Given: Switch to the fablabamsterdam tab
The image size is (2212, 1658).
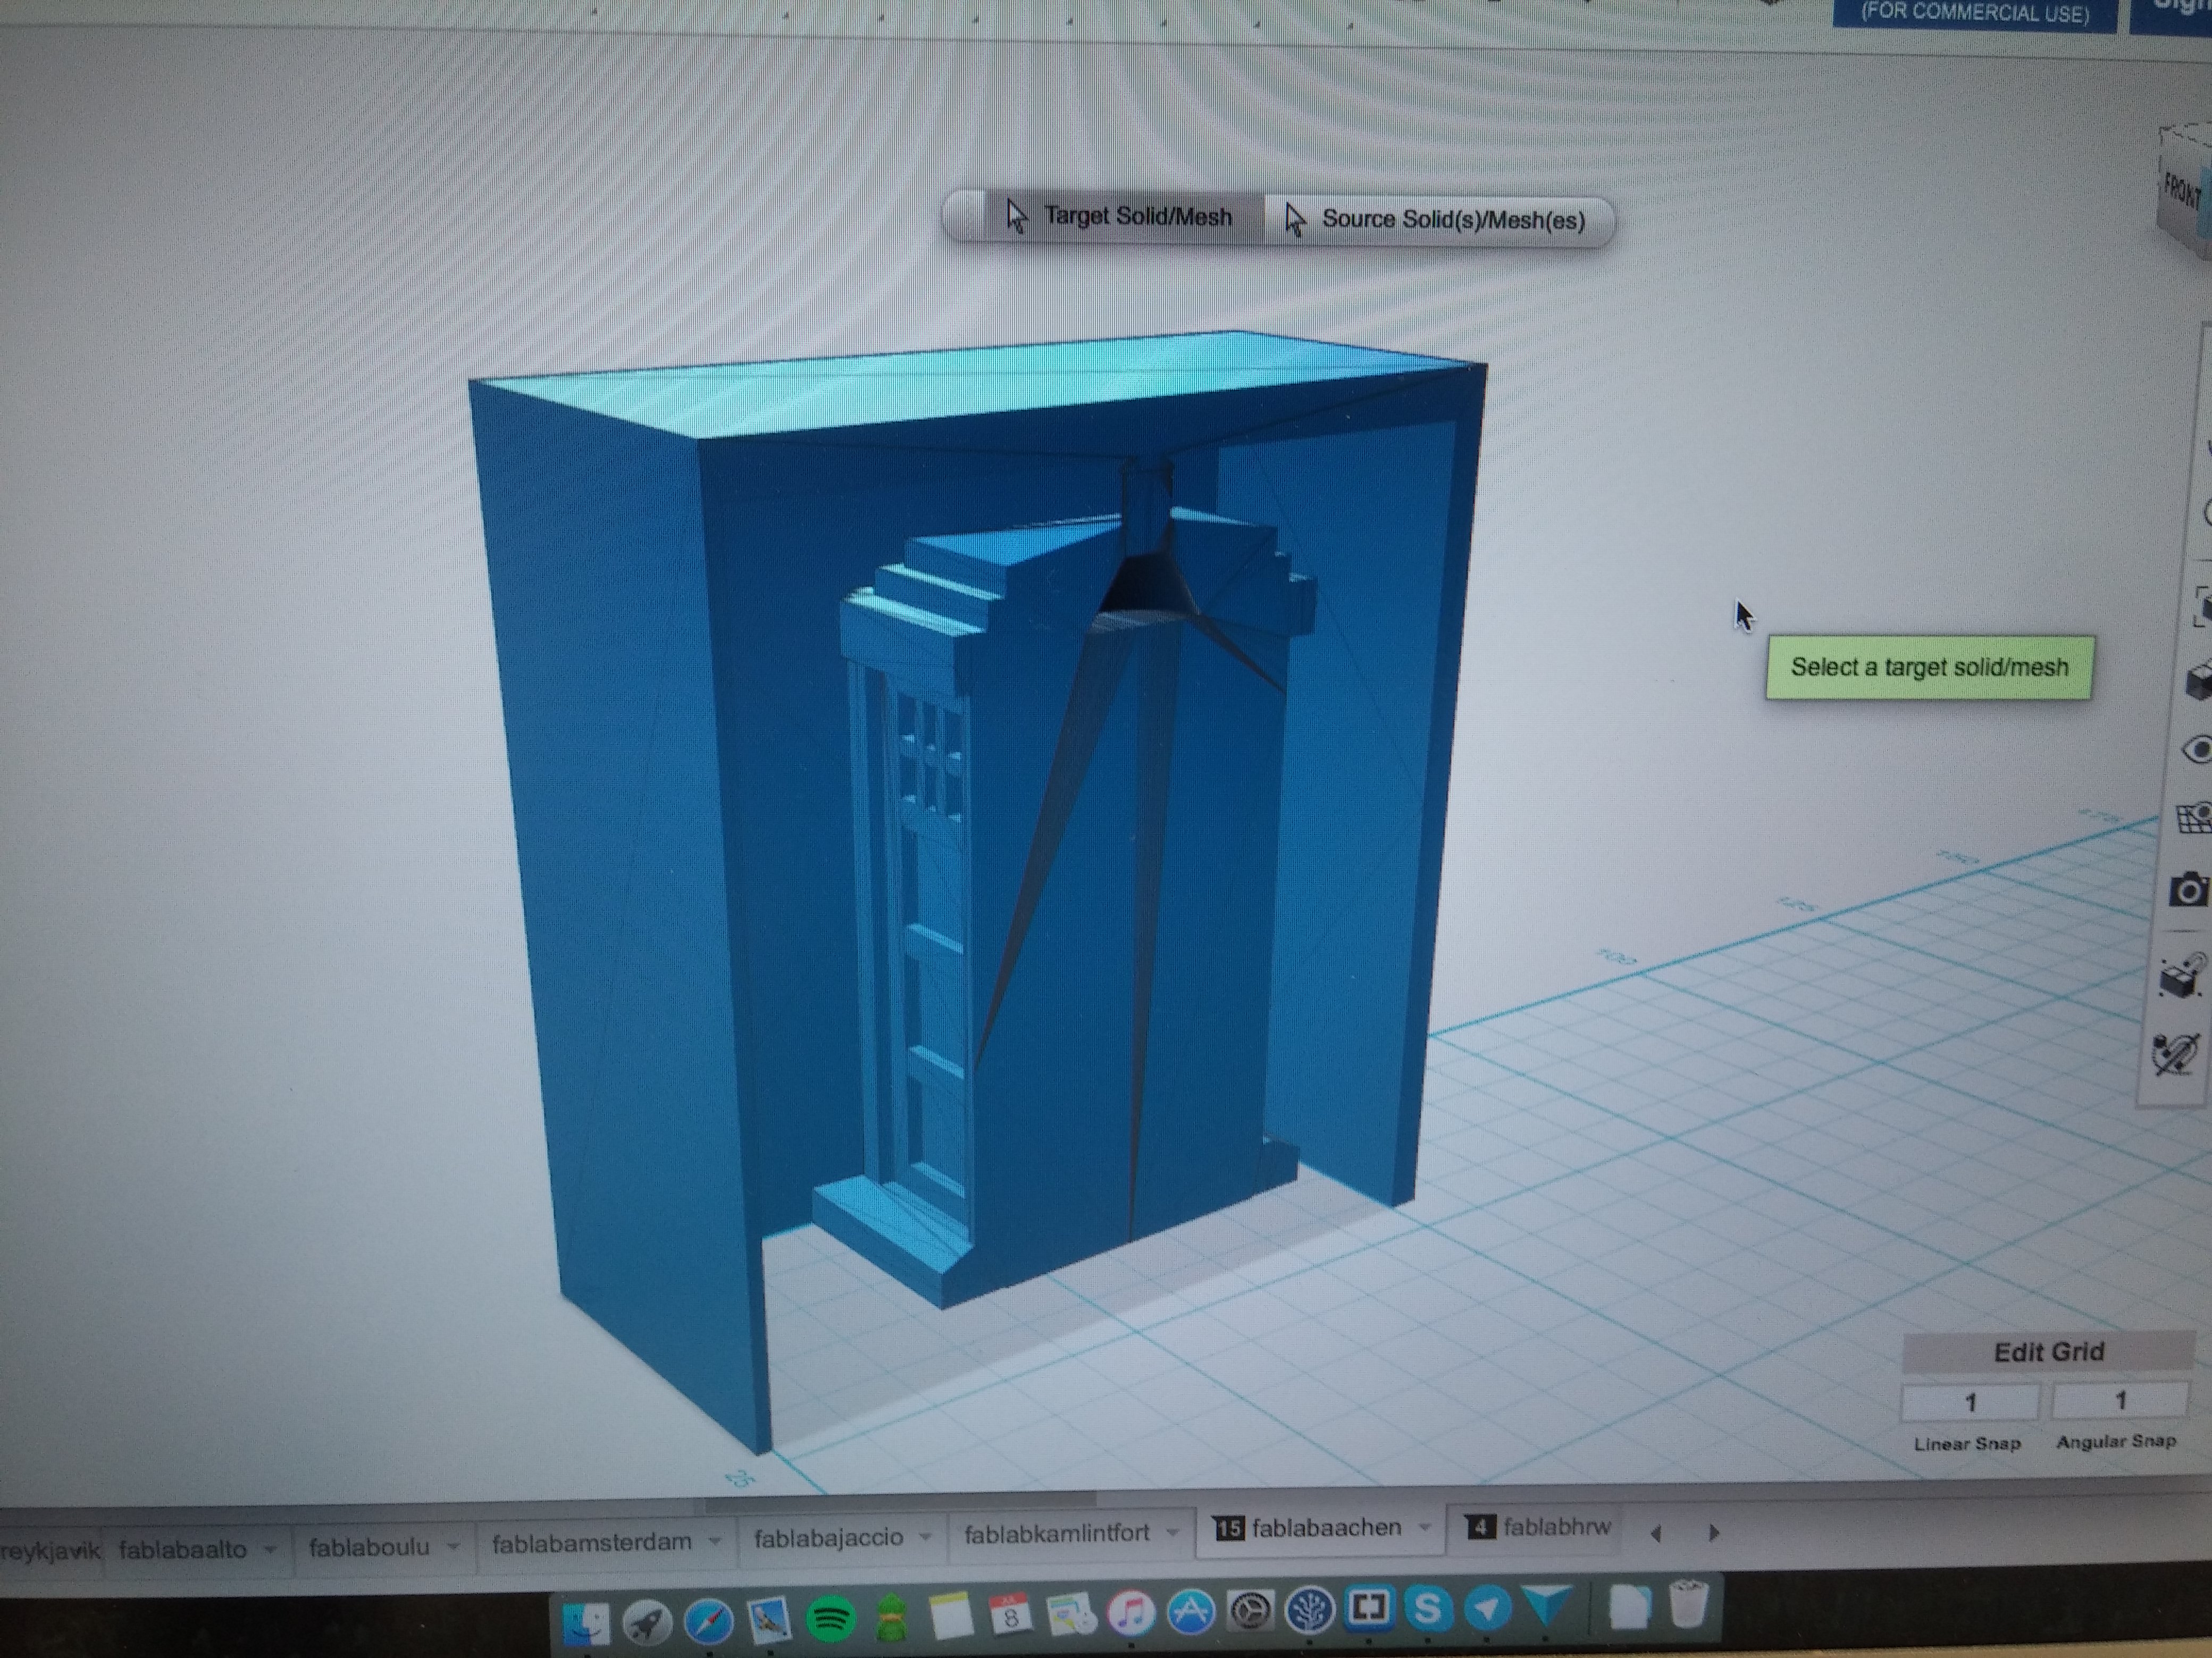Looking at the screenshot, I should coord(591,1542).
